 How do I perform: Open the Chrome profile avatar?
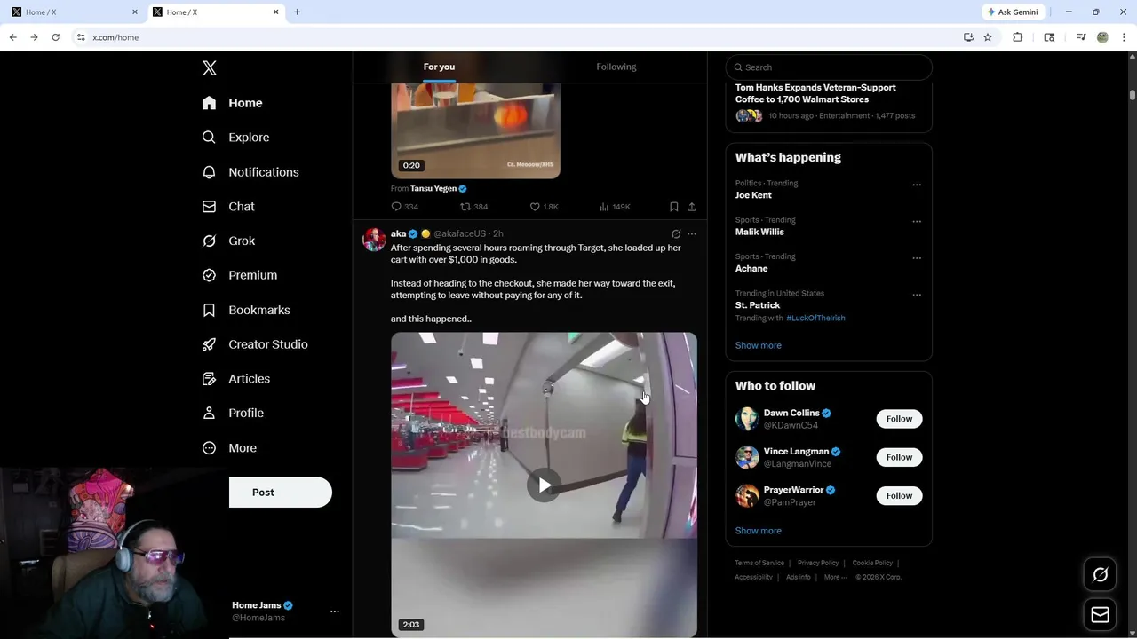coord(1102,37)
